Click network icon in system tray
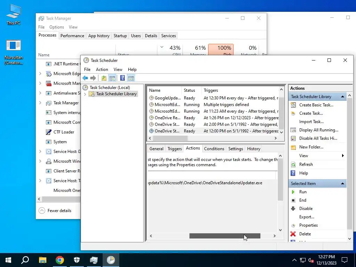Screen dimensions: 356x267 click(x=303, y=260)
